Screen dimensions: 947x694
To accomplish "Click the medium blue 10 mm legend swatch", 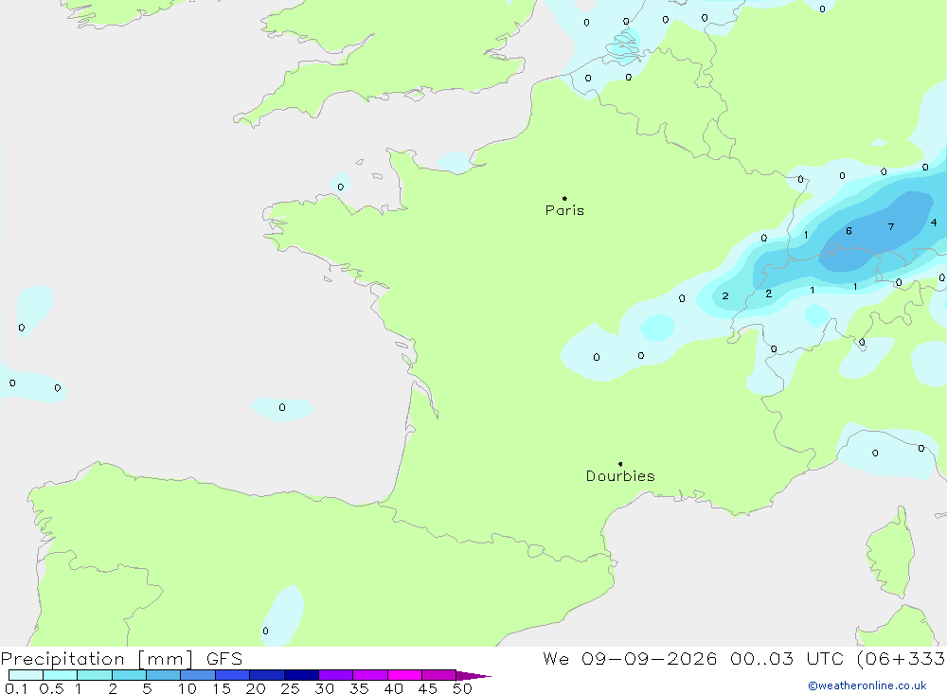I will 198,675.
